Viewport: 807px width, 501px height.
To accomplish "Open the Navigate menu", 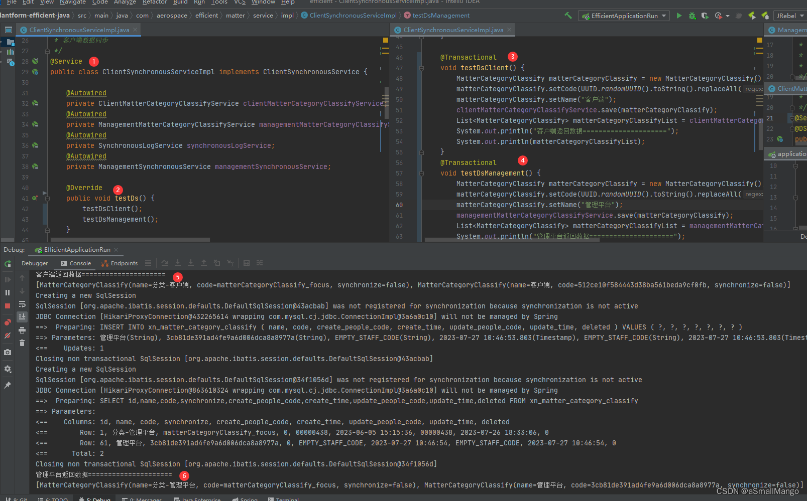I will [73, 2].
